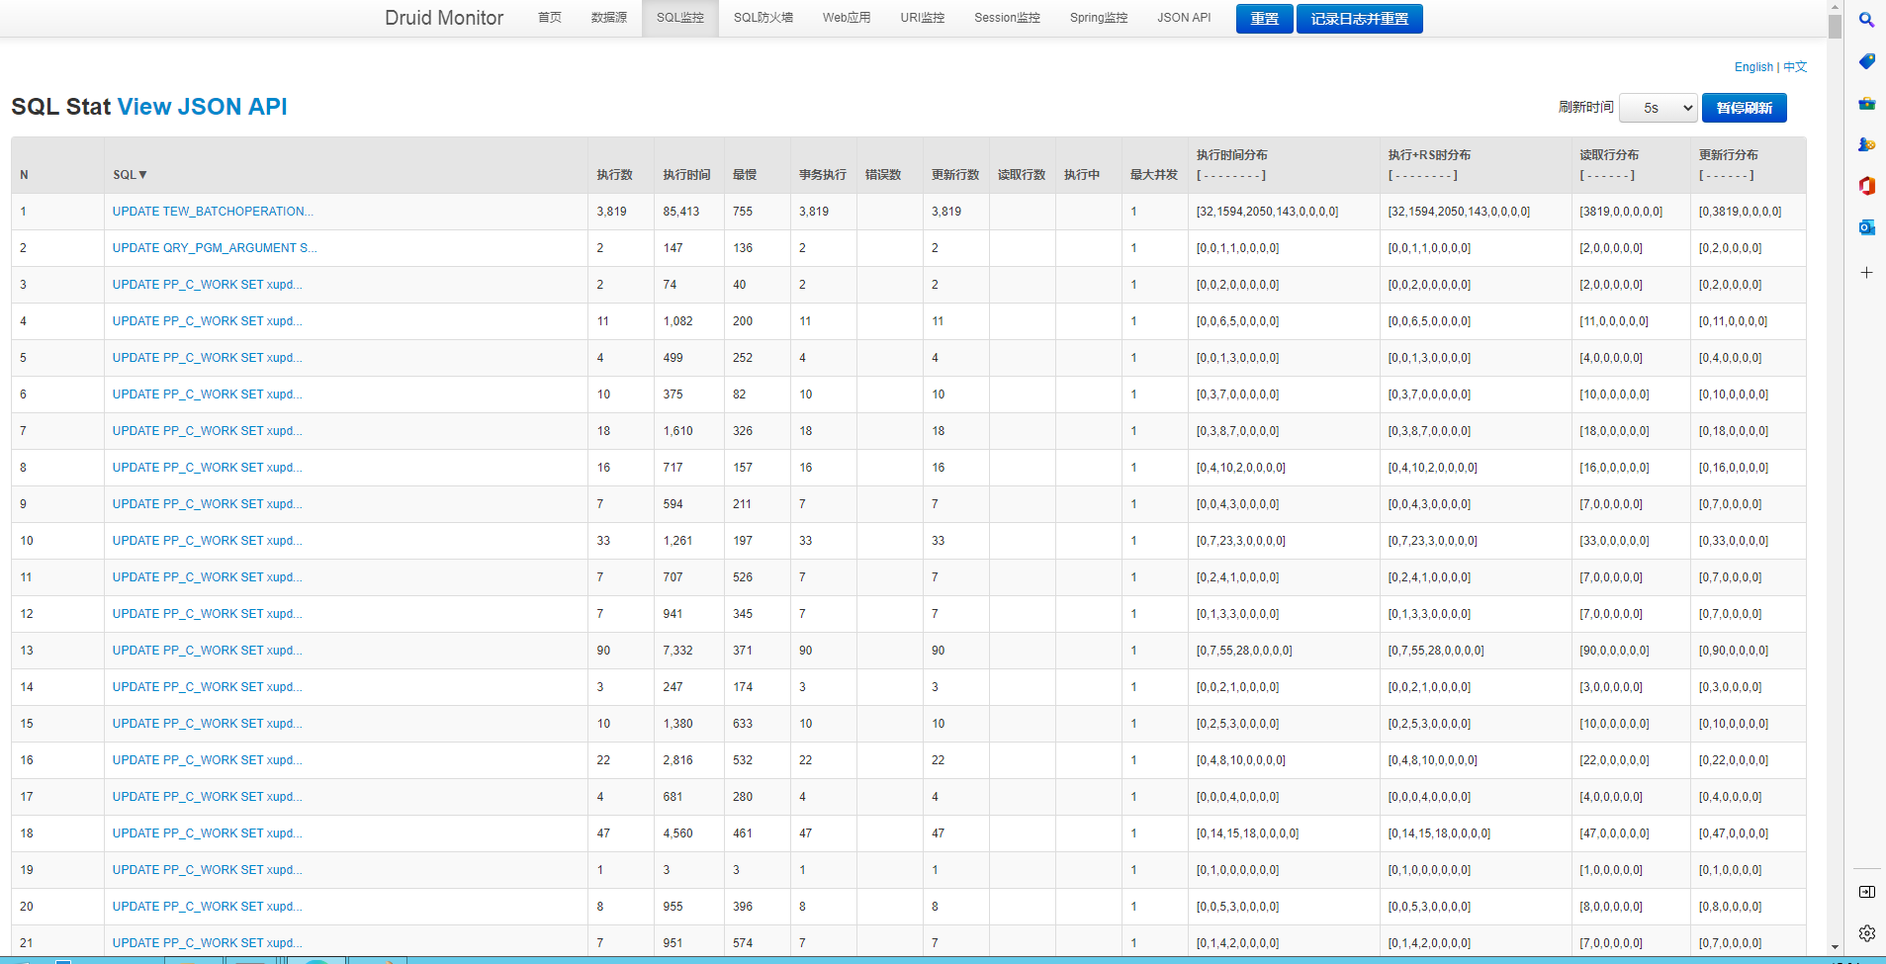Click the 记录日志并重置 button
The image size is (1886, 964).
1359,19
